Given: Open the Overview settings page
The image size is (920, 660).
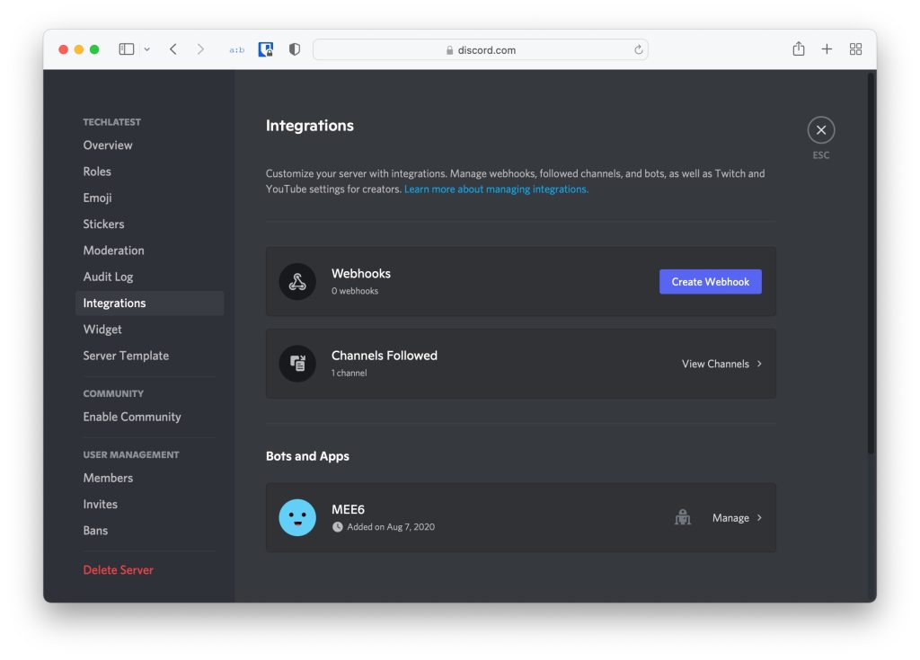Looking at the screenshot, I should click(x=150, y=145).
